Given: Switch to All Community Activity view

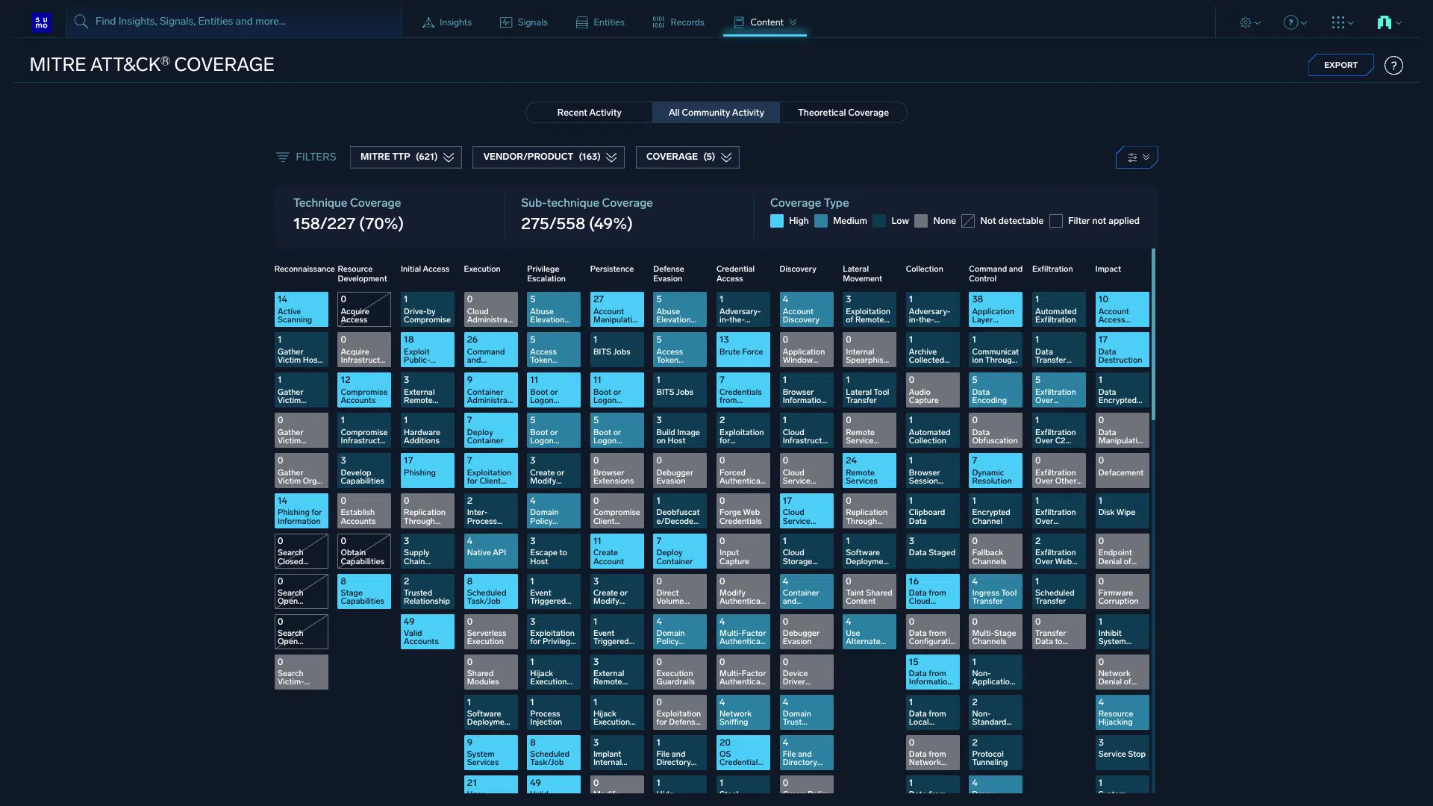Looking at the screenshot, I should pyautogui.click(x=716, y=113).
